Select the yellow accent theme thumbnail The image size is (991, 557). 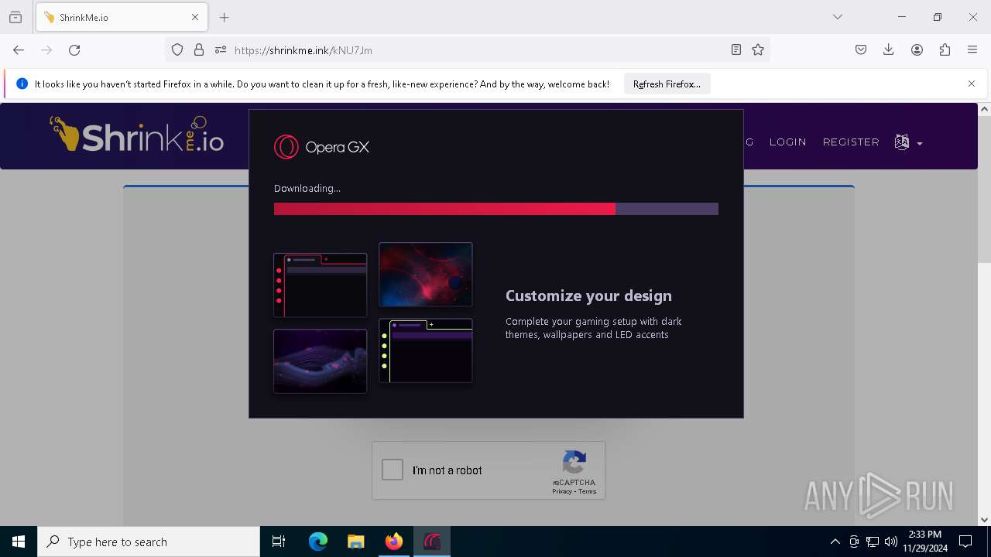426,350
